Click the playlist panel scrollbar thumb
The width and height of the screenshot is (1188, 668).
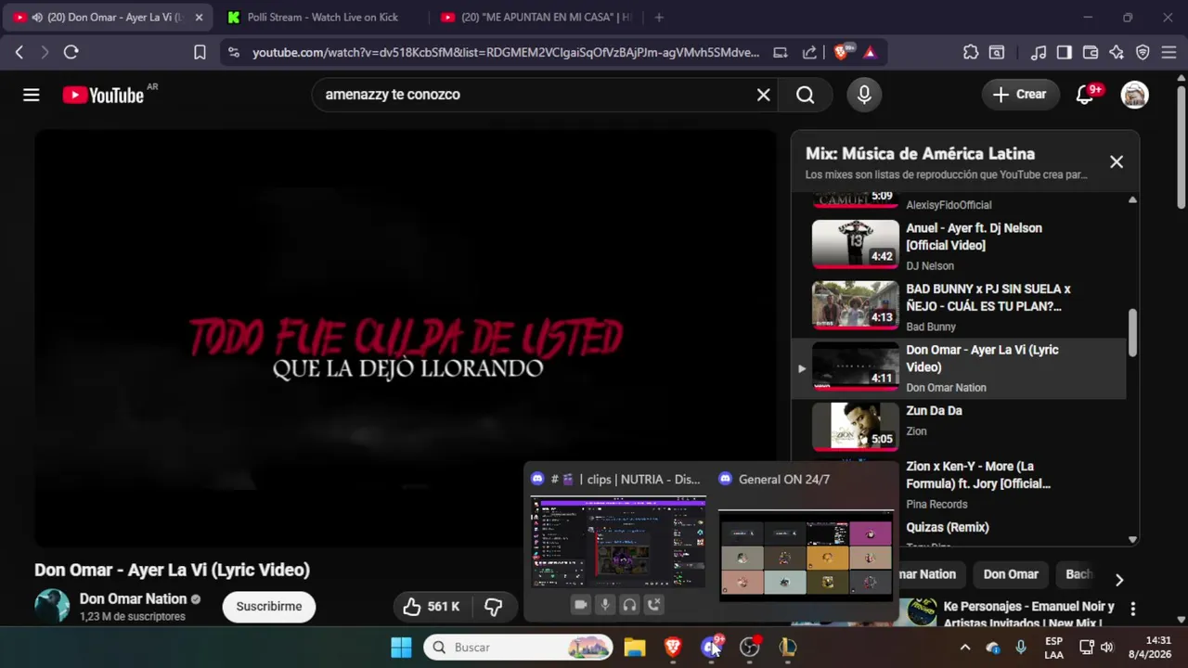1132,332
